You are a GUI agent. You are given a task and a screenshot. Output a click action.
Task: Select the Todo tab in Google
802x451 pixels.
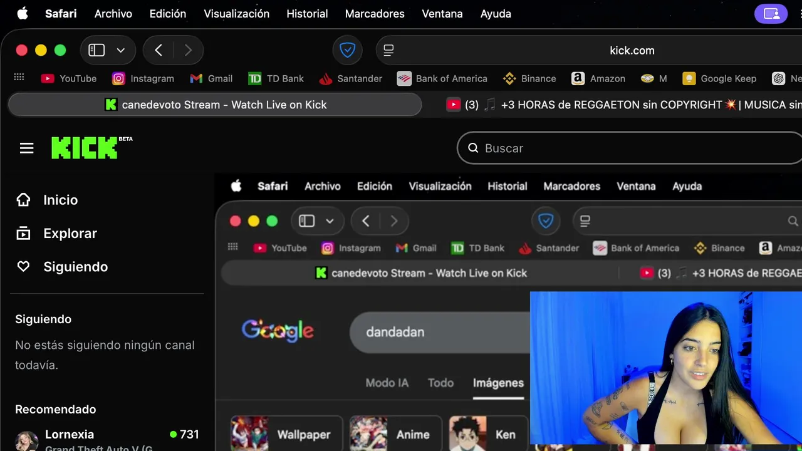tap(440, 383)
